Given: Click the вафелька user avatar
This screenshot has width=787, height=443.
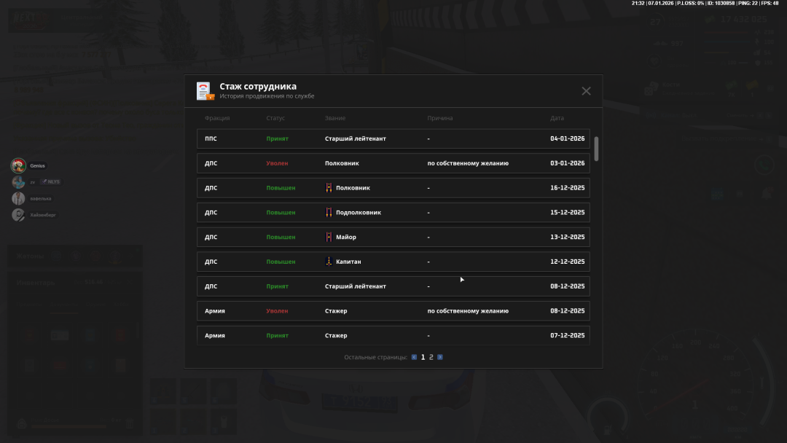Looking at the screenshot, I should click(x=19, y=198).
